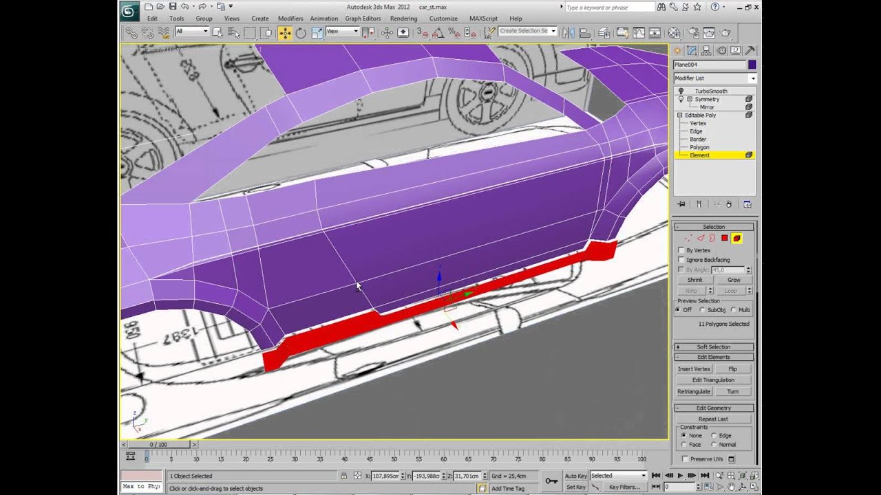The height and width of the screenshot is (495, 881).
Task: Open the Modifiers menu
Action: coord(290,19)
